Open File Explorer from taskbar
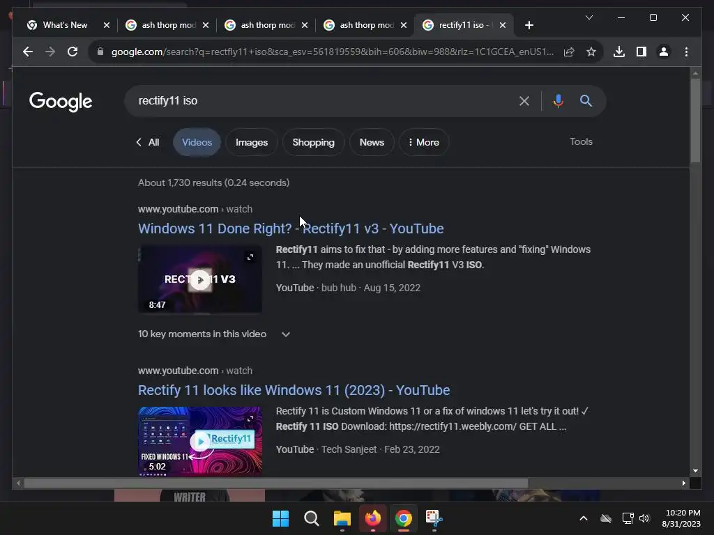 tap(342, 518)
